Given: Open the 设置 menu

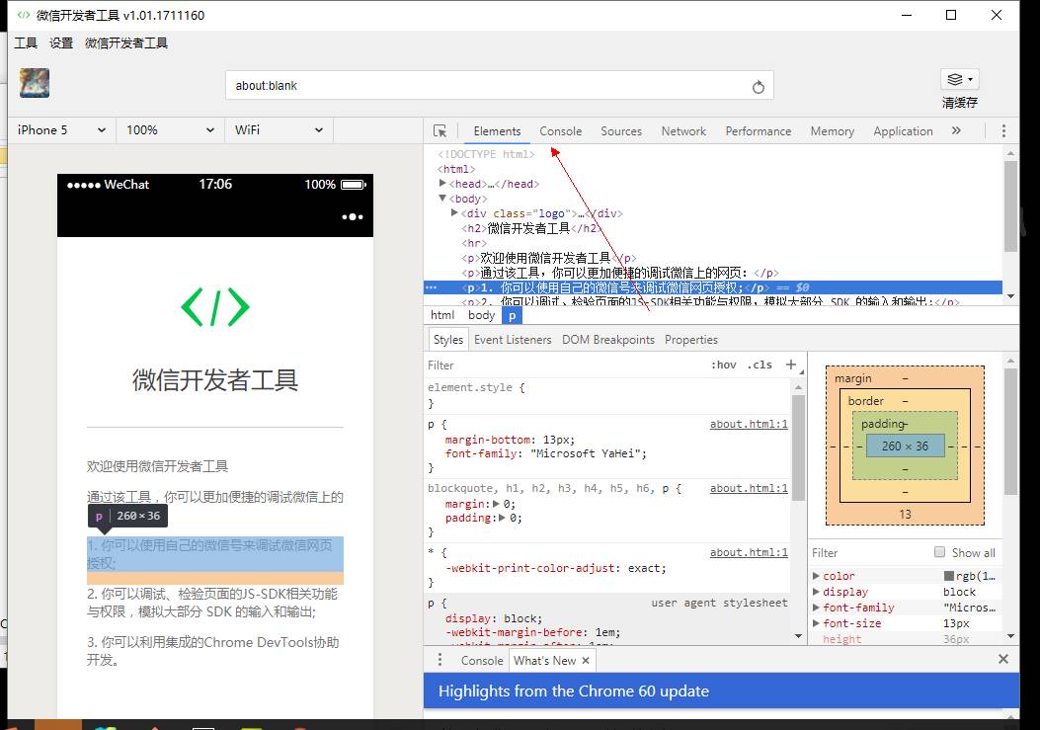Looking at the screenshot, I should [61, 43].
